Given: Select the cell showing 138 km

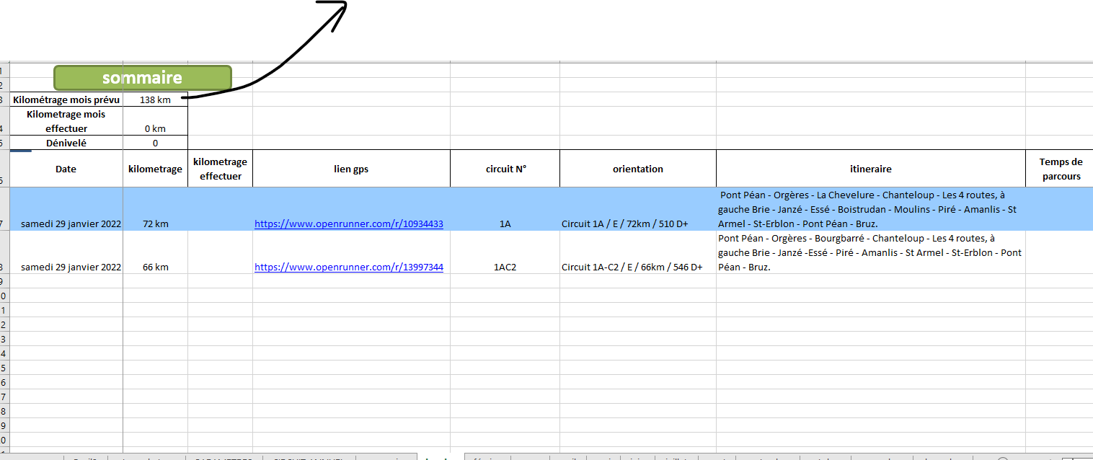Looking at the screenshot, I should coord(155,100).
